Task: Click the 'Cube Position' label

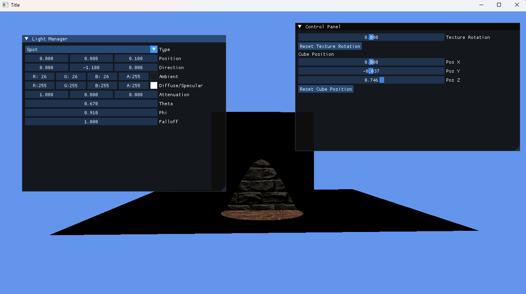Action: pyautogui.click(x=316, y=54)
